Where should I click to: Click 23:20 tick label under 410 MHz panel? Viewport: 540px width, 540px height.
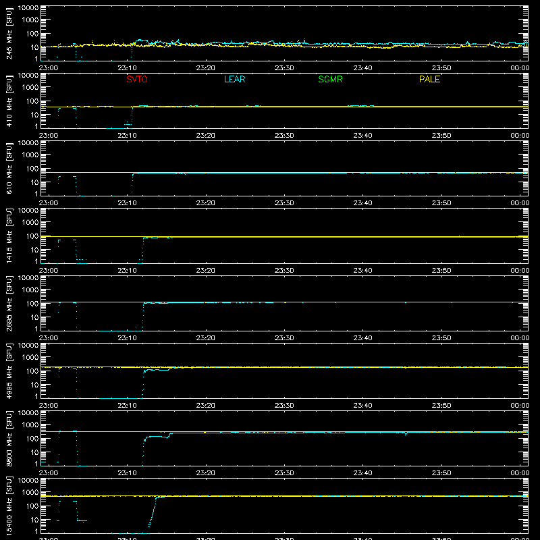tap(206, 136)
